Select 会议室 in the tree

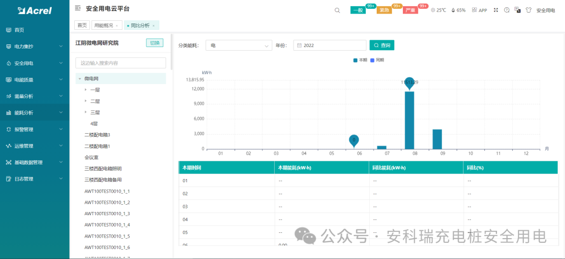pos(92,157)
